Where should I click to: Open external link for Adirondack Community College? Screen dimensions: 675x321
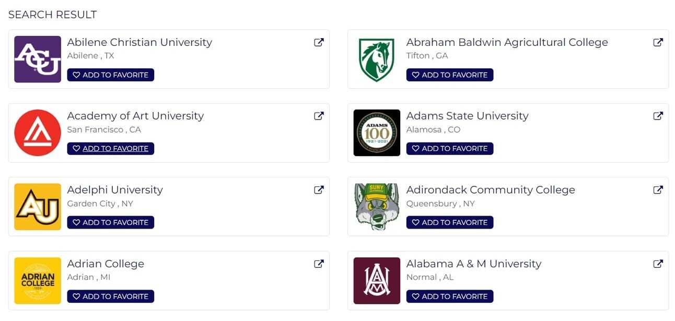[658, 190]
